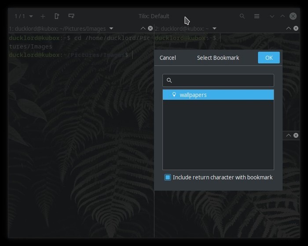
Task: Click terminal 1 title ducklord@kubox: ~/Pictures/Images
Action: point(57,29)
